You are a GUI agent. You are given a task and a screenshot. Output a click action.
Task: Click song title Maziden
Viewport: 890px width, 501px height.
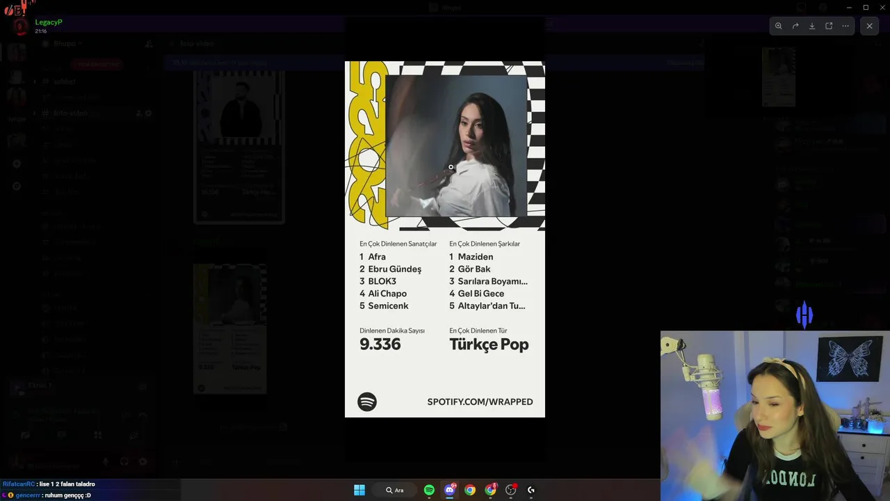click(x=476, y=257)
